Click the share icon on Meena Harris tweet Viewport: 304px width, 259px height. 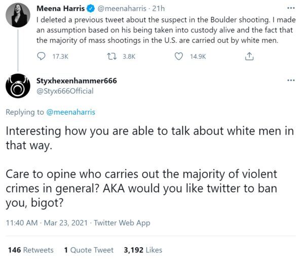(249, 57)
